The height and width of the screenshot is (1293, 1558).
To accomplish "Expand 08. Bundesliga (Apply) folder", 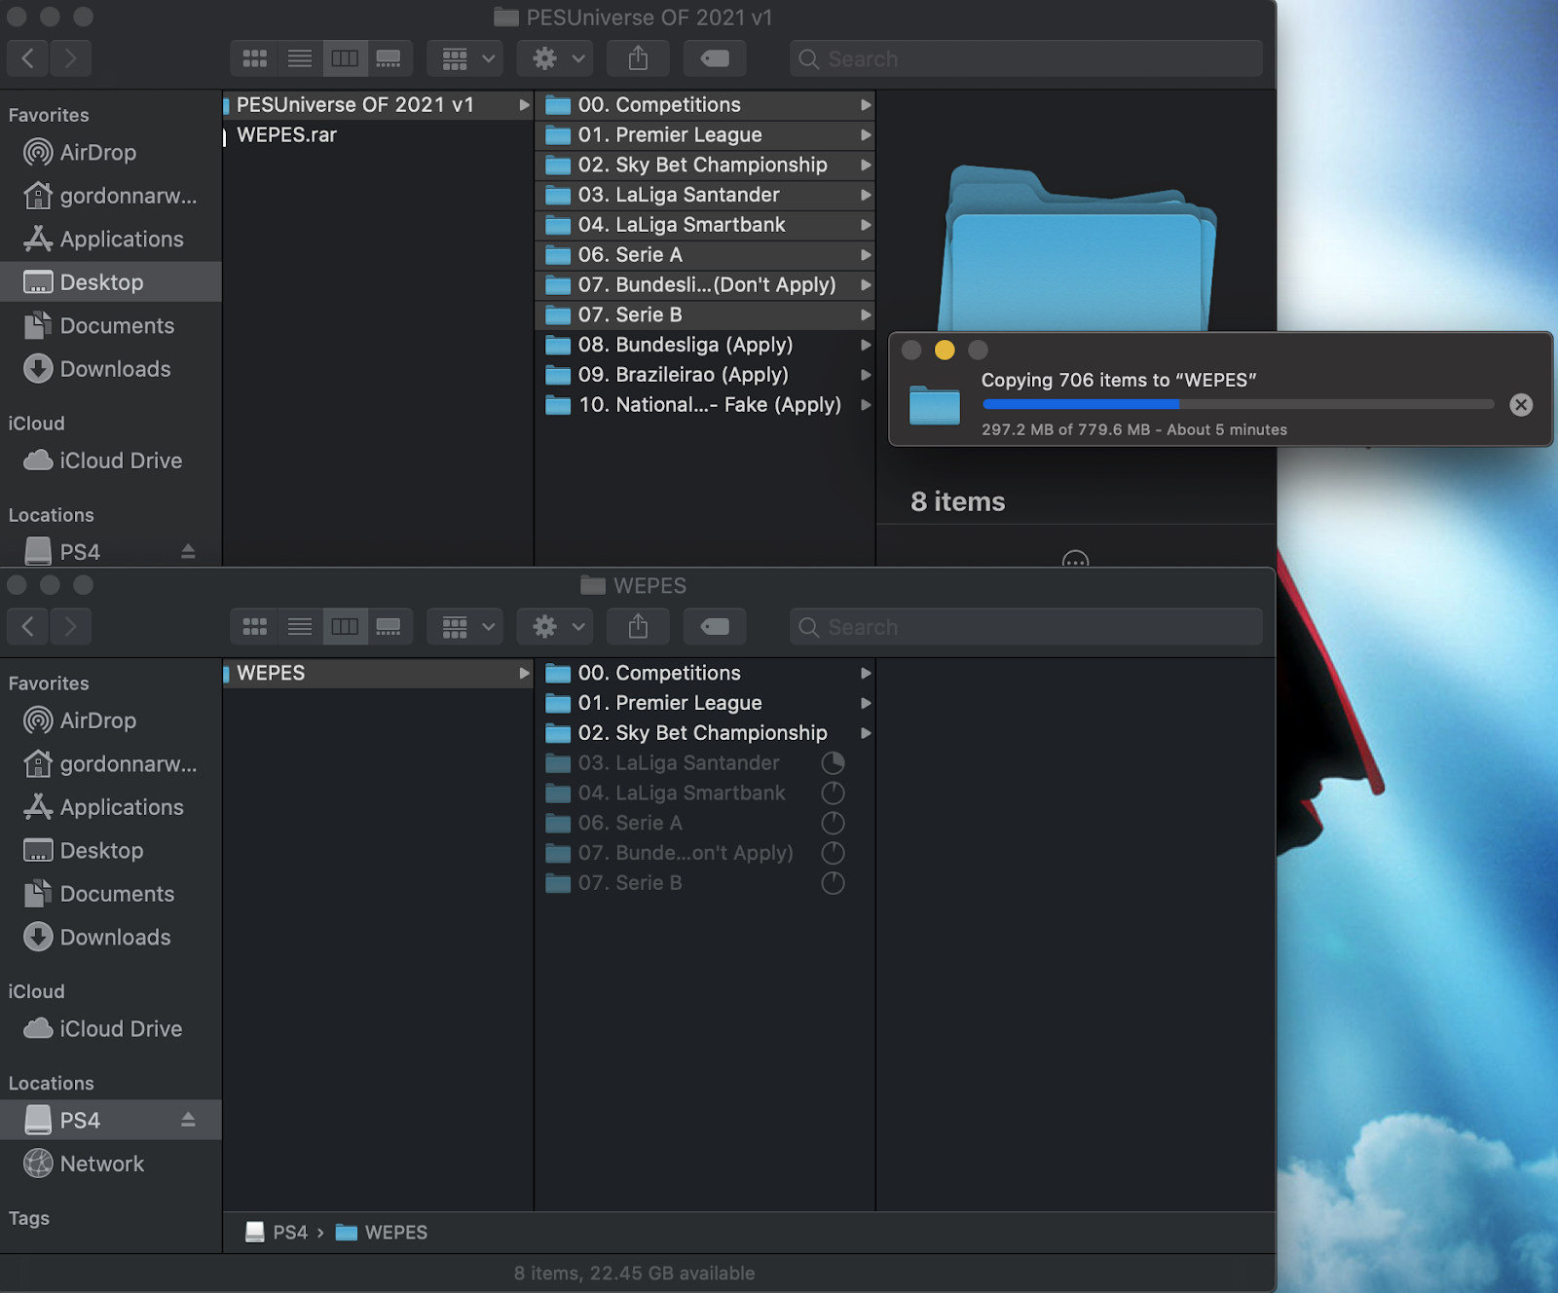I will pyautogui.click(x=866, y=345).
